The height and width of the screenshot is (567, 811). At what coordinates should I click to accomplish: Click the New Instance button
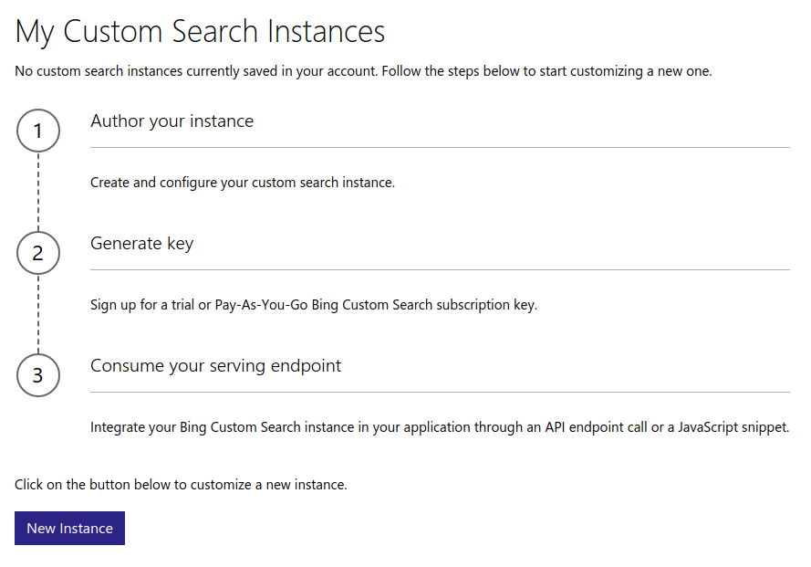coord(69,528)
